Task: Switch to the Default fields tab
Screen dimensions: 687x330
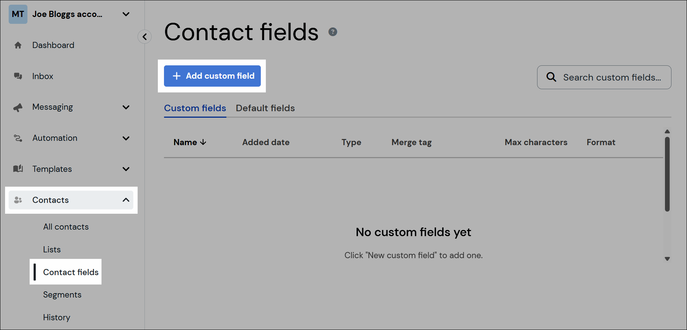Action: (265, 108)
